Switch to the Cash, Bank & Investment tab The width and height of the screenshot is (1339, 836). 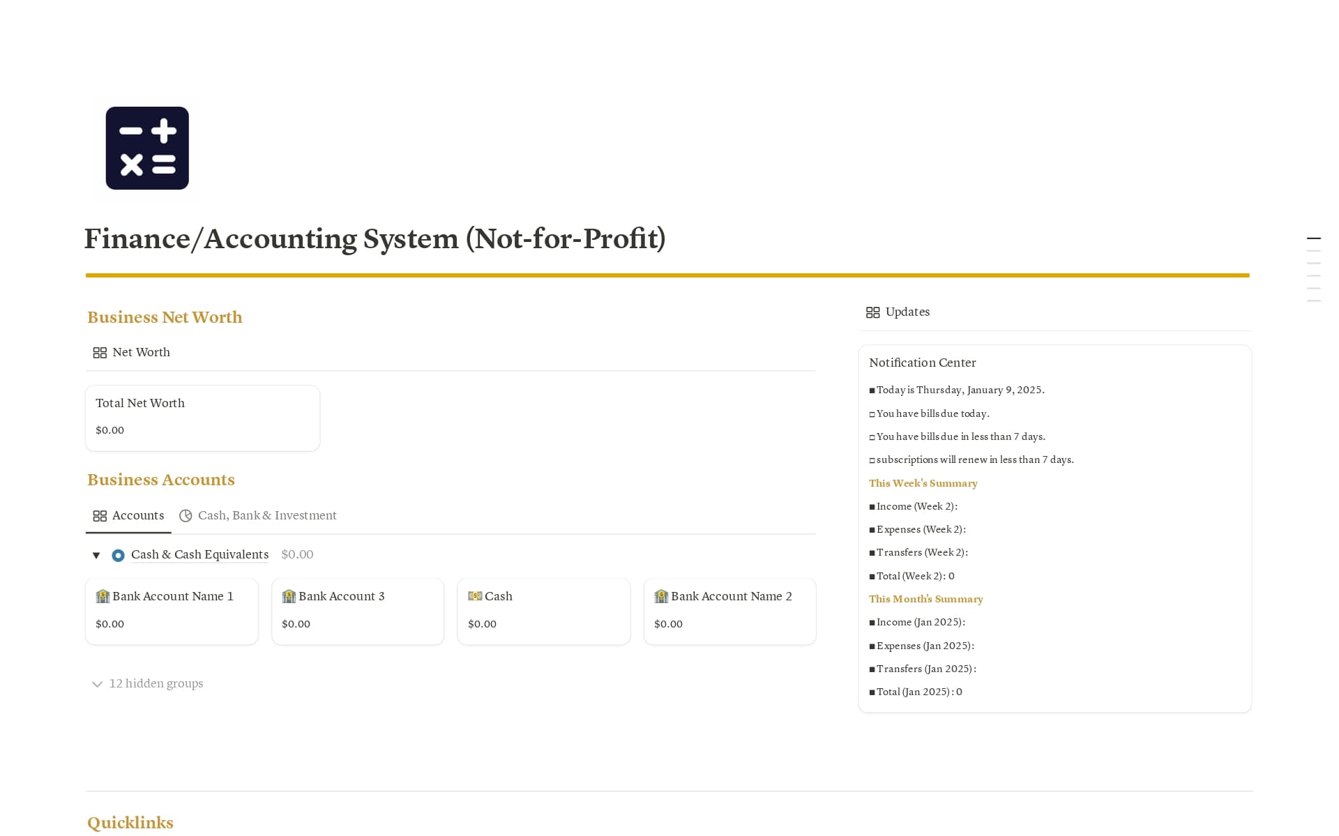[267, 515]
